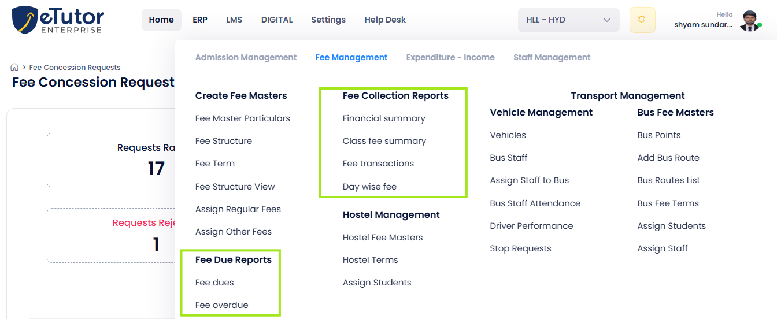Open Stop Requests link
This screenshot has height=319, width=777.
click(x=521, y=248)
